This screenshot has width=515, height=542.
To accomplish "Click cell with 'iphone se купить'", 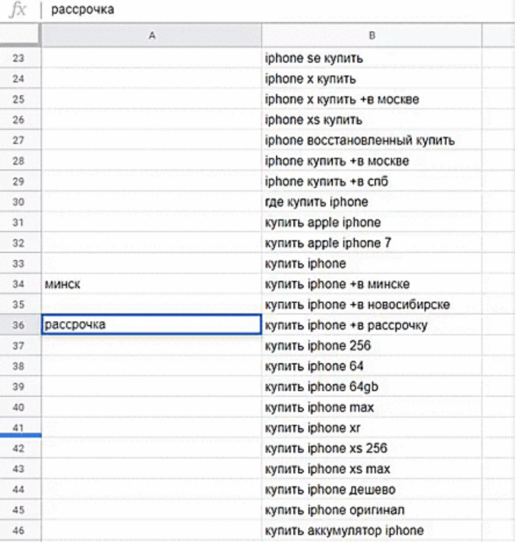I will pyautogui.click(x=372, y=58).
